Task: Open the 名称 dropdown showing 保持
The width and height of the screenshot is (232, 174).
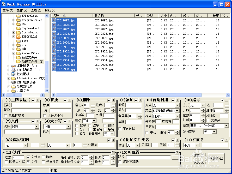Action: (36, 127)
